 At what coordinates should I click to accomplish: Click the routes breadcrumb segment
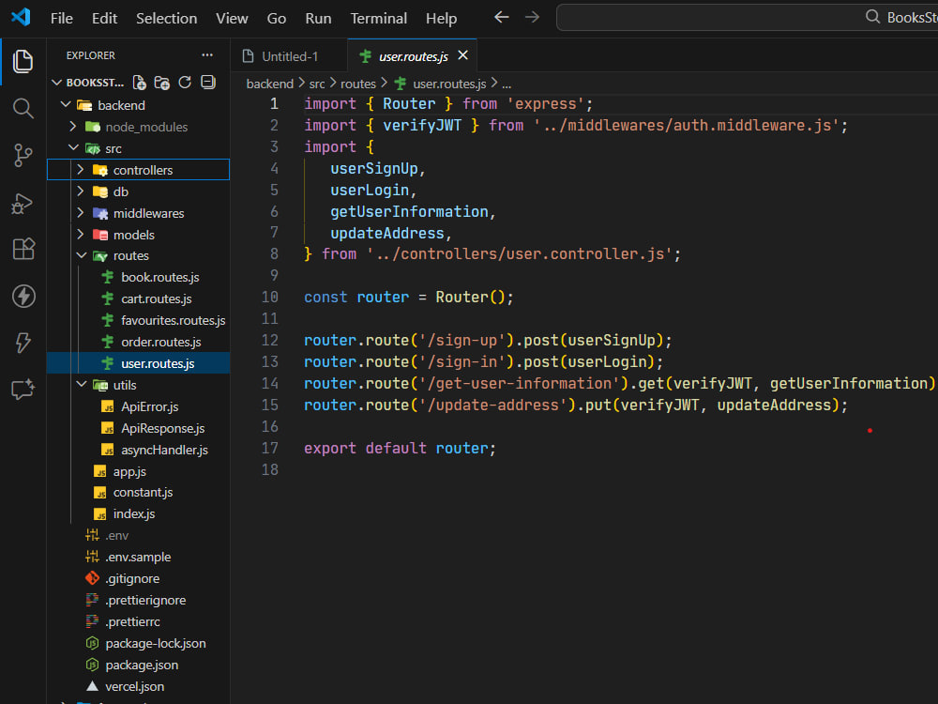[x=358, y=84]
